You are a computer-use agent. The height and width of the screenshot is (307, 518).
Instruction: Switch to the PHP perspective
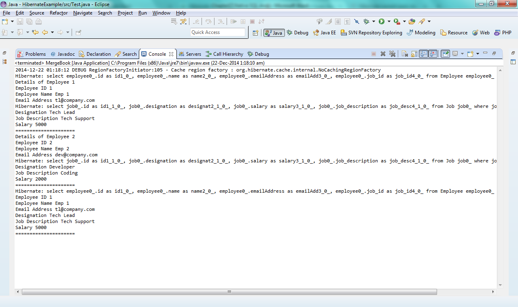coord(503,33)
